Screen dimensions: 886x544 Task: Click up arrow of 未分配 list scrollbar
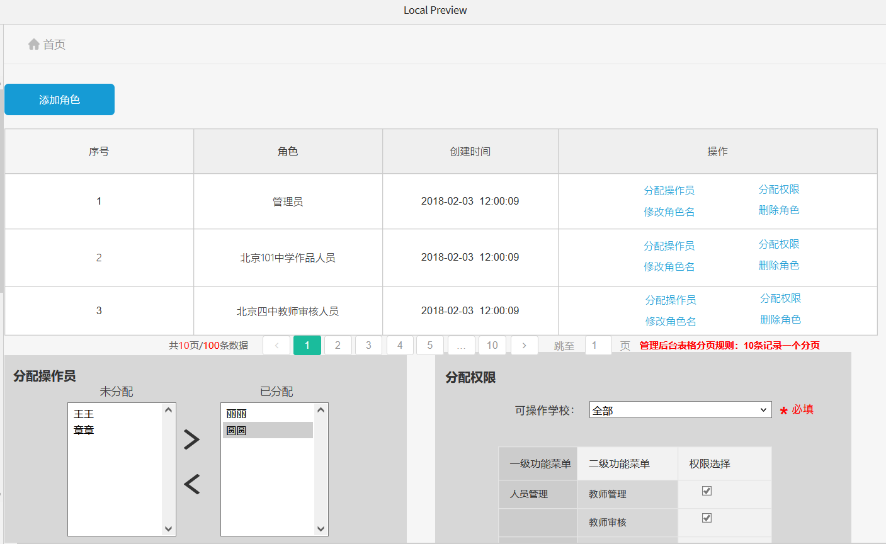(x=168, y=410)
